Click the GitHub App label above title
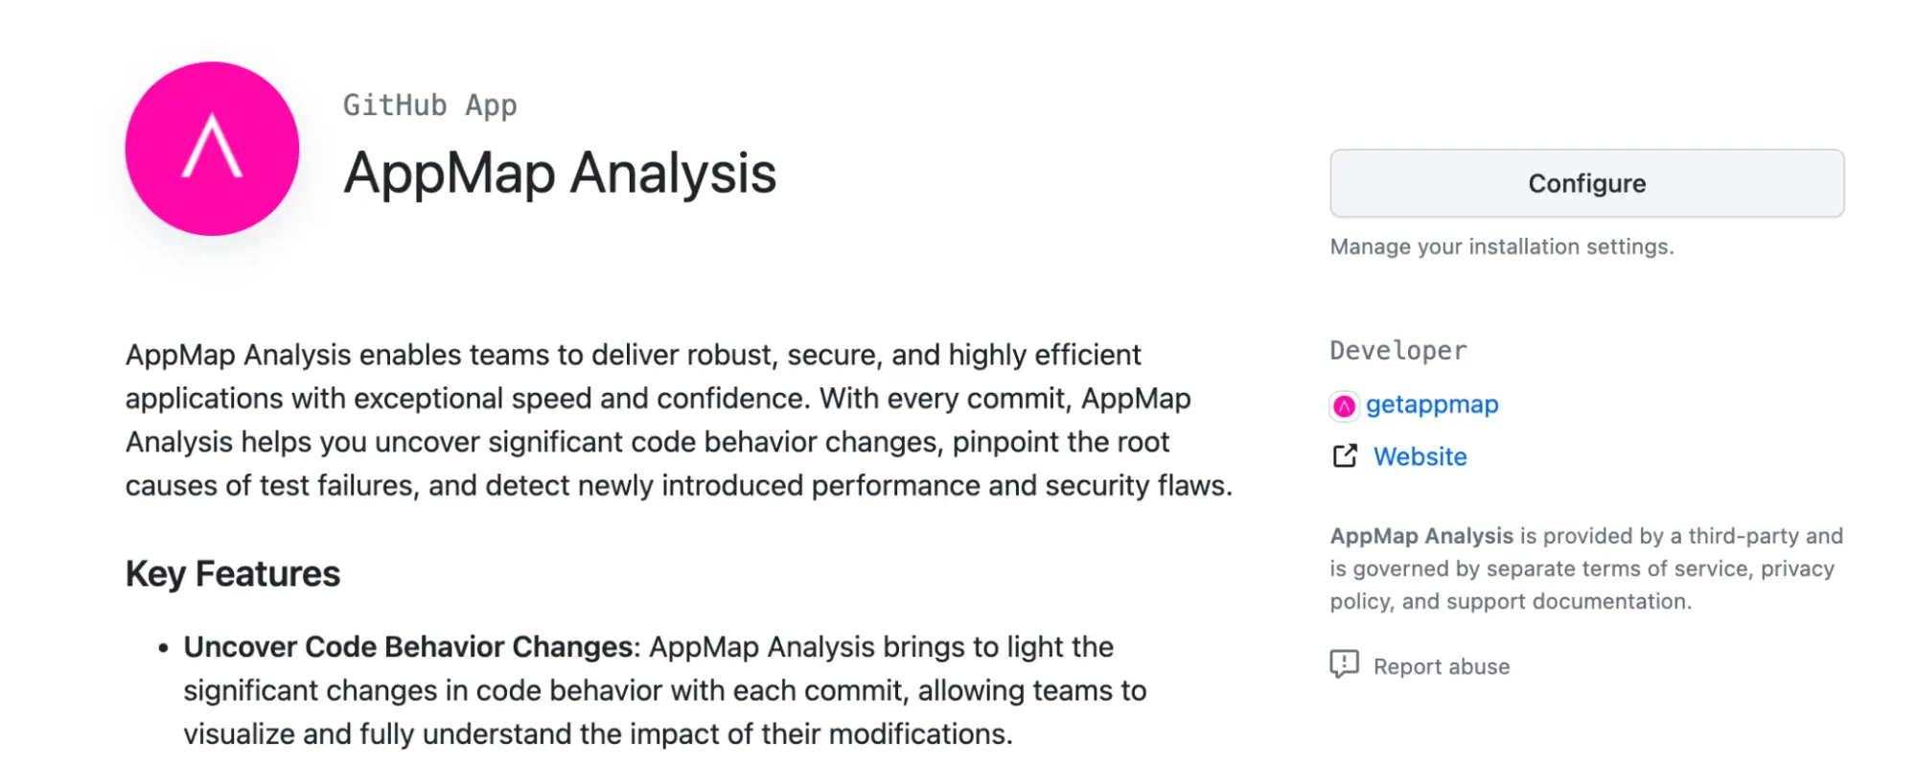 point(430,105)
